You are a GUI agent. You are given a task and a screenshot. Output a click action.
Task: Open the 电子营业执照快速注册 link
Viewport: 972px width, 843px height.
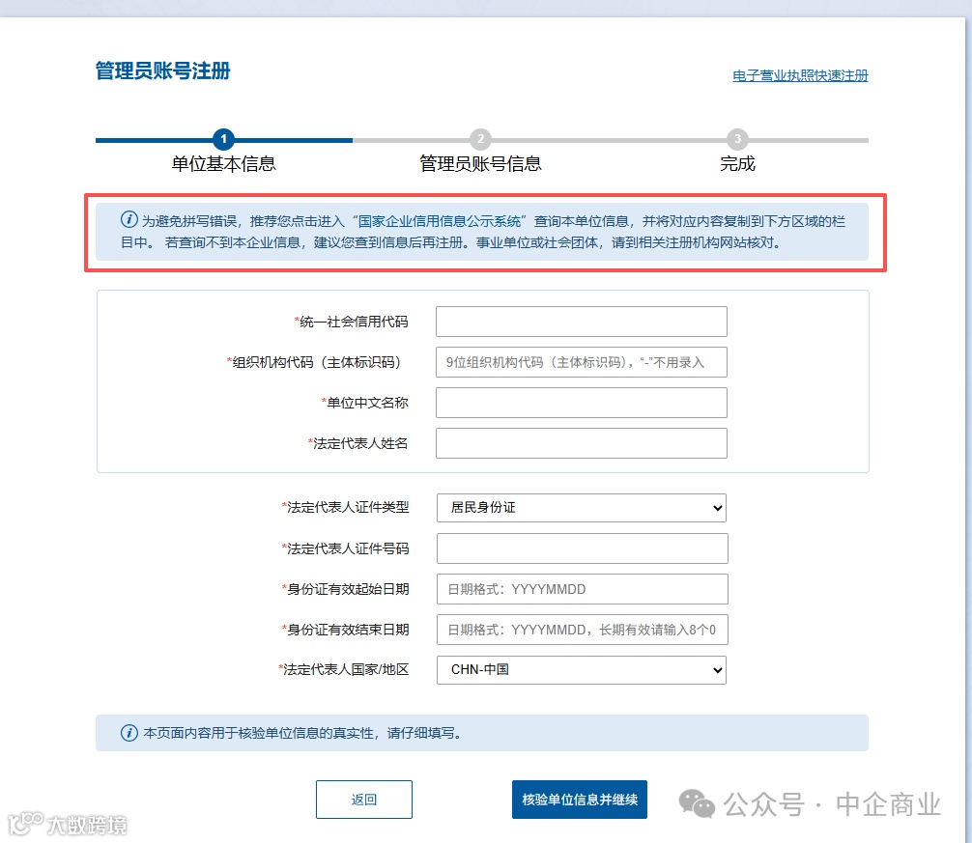pyautogui.click(x=800, y=75)
